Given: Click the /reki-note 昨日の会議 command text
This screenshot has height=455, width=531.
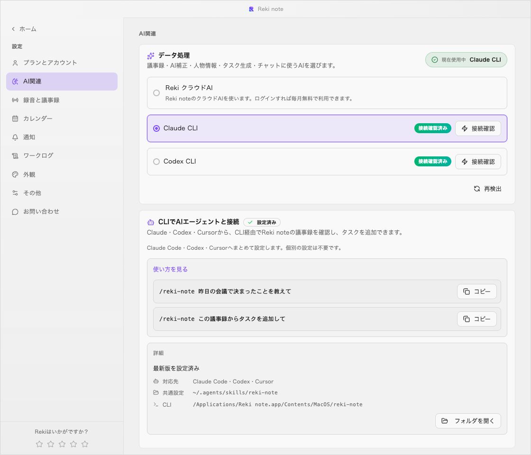Looking at the screenshot, I should pos(225,291).
